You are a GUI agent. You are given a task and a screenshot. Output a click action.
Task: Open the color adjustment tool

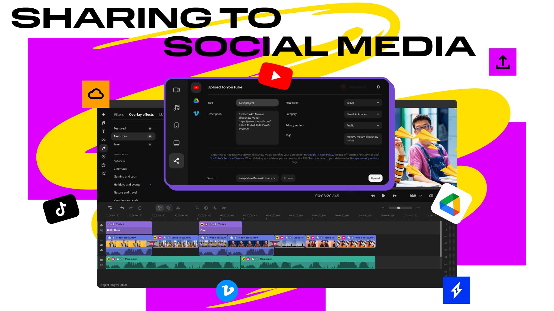tap(206, 208)
